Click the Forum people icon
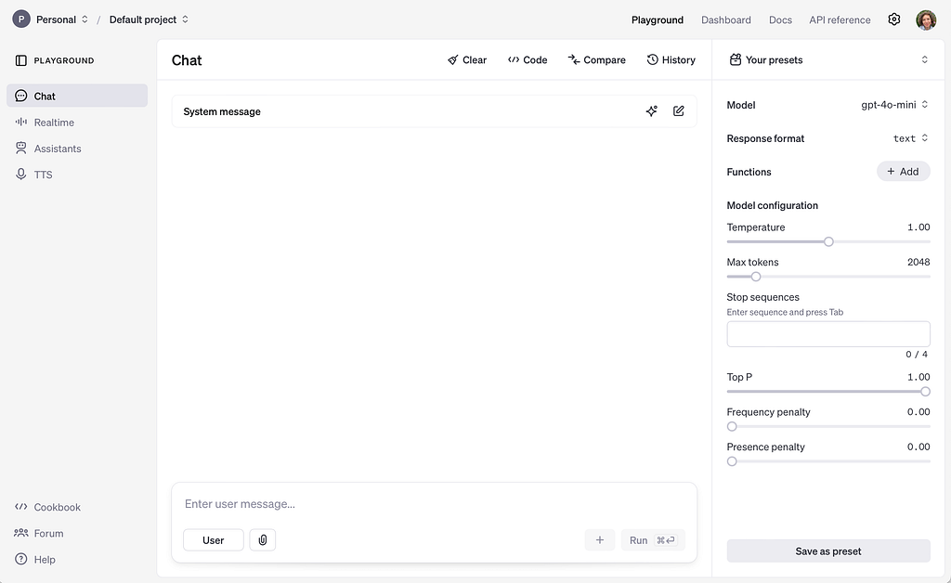951x583 pixels. coord(20,533)
